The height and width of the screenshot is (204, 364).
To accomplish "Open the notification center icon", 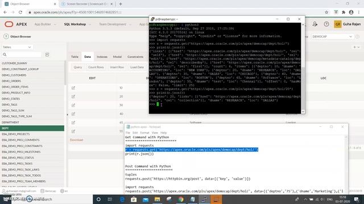I will [x=357, y=199].
